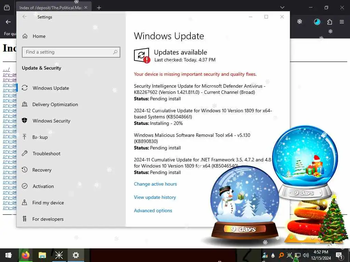
Task: Click the Windows Update sidebar sync icon
Action: click(25, 88)
